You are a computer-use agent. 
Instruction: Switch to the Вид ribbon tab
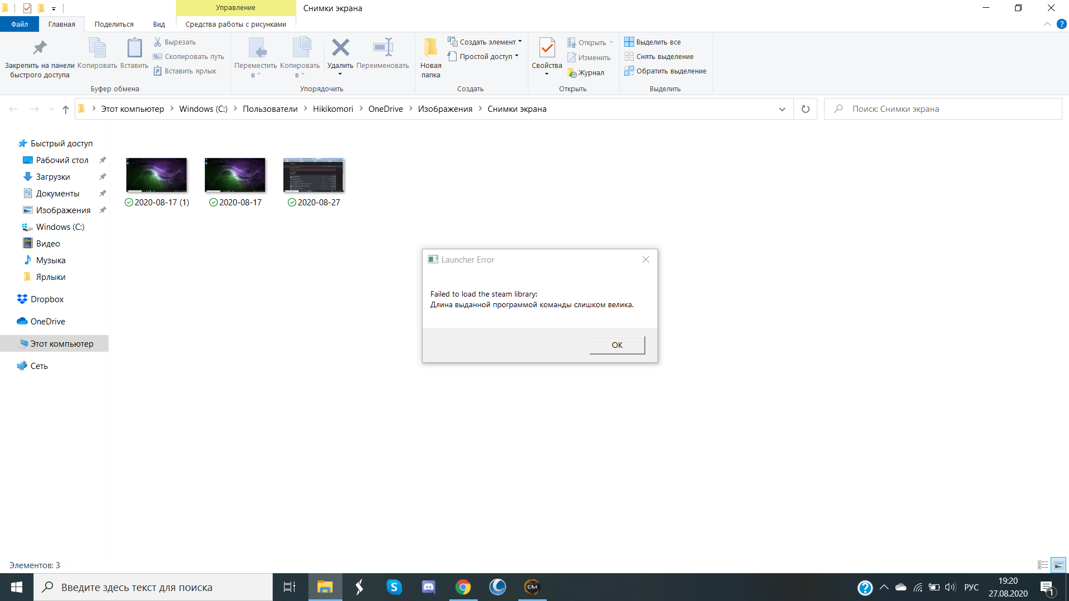pyautogui.click(x=159, y=24)
